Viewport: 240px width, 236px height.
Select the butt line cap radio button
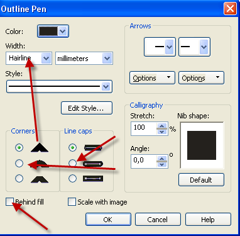click(x=72, y=148)
